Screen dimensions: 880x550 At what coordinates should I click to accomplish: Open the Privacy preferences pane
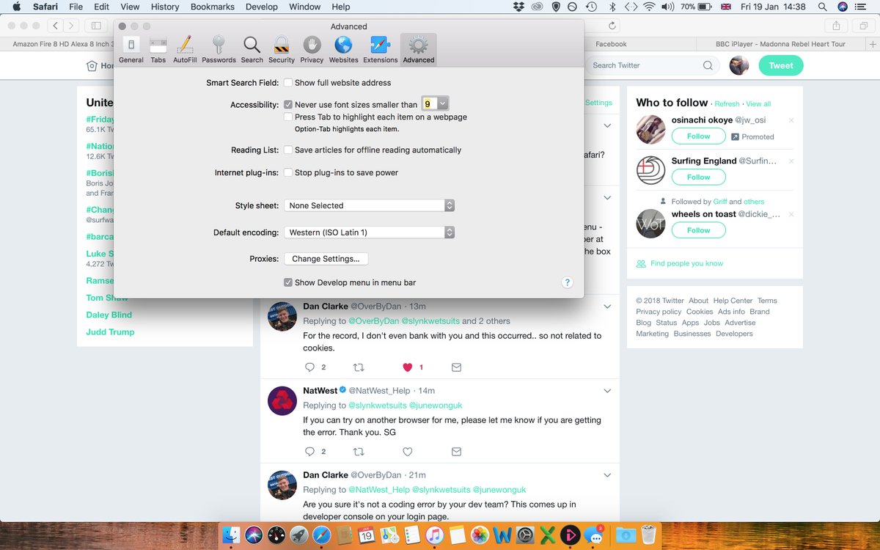[x=312, y=49]
